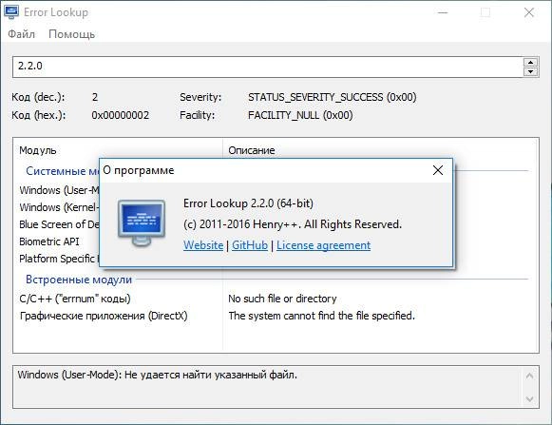The image size is (552, 425).
Task: Increment the code with the up spinner arrow
Action: pos(530,63)
